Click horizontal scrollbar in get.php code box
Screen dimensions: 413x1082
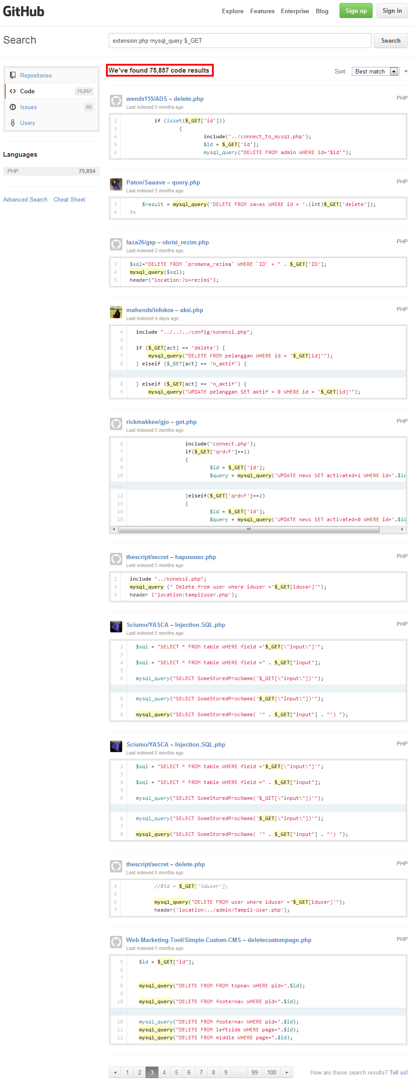tap(249, 529)
